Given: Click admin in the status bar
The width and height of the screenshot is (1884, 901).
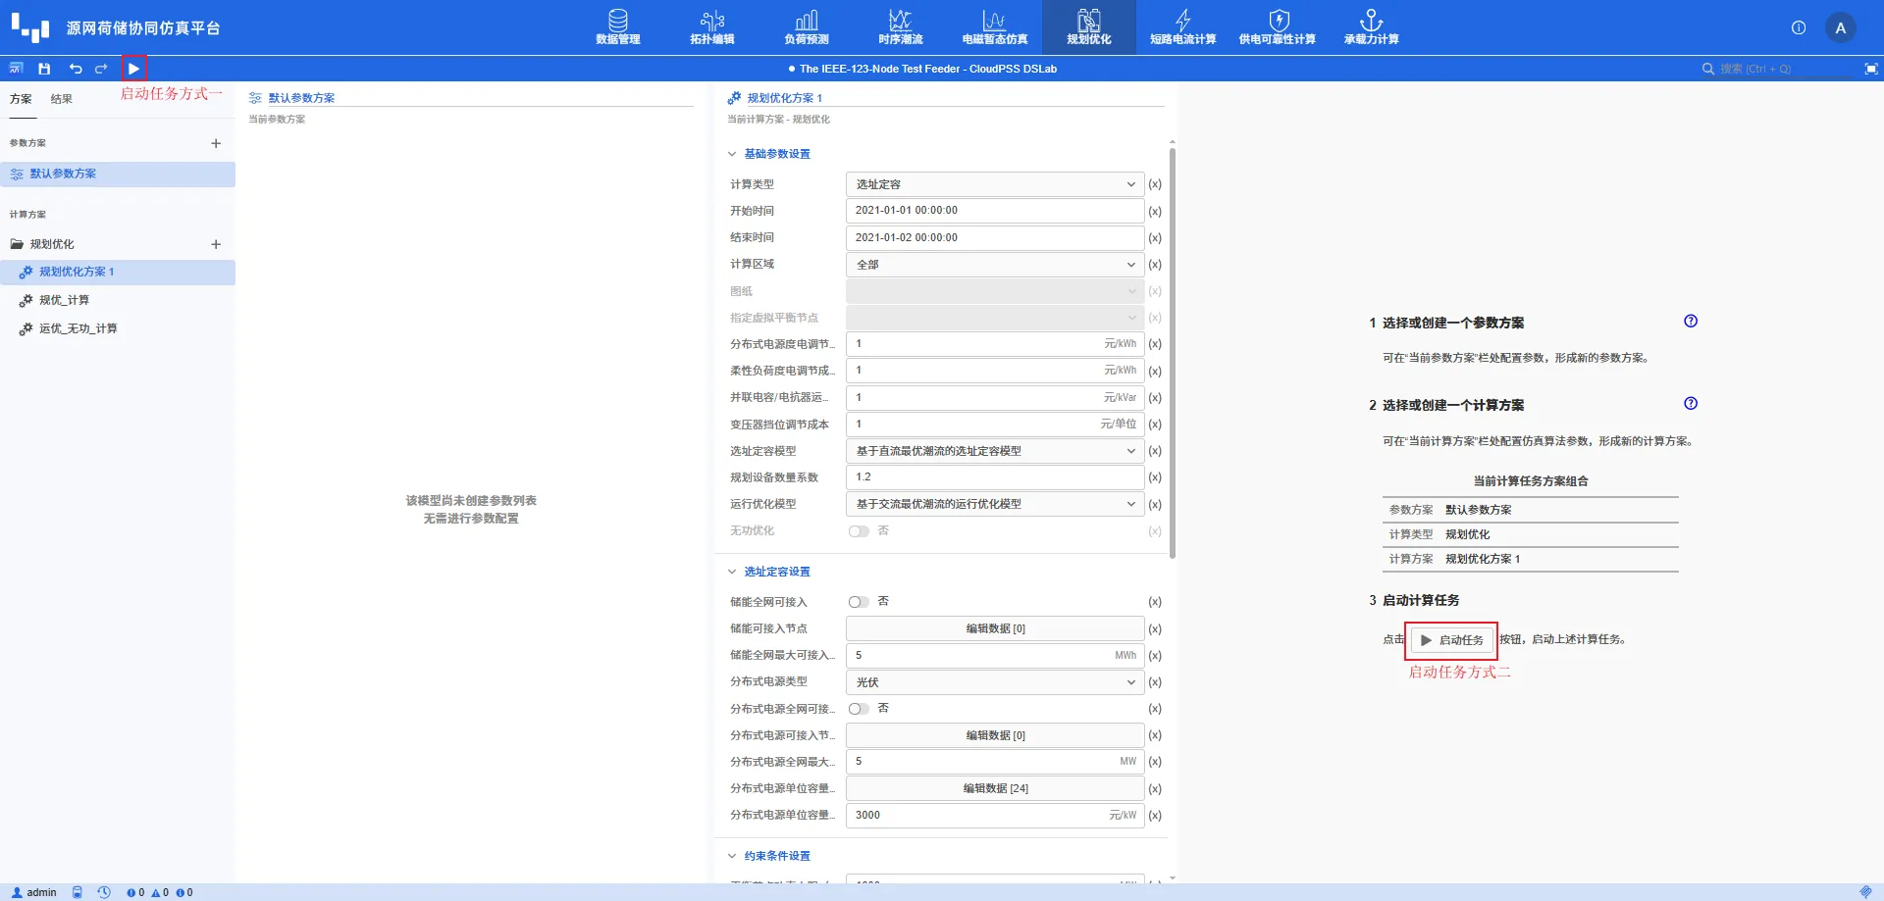Looking at the screenshot, I should pyautogui.click(x=34, y=892).
